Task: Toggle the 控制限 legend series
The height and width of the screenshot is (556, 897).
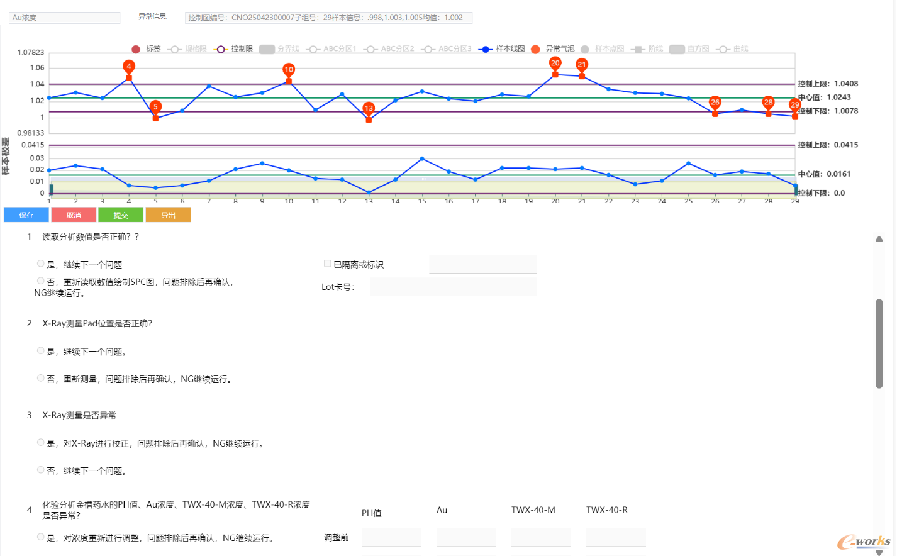Action: 221,49
